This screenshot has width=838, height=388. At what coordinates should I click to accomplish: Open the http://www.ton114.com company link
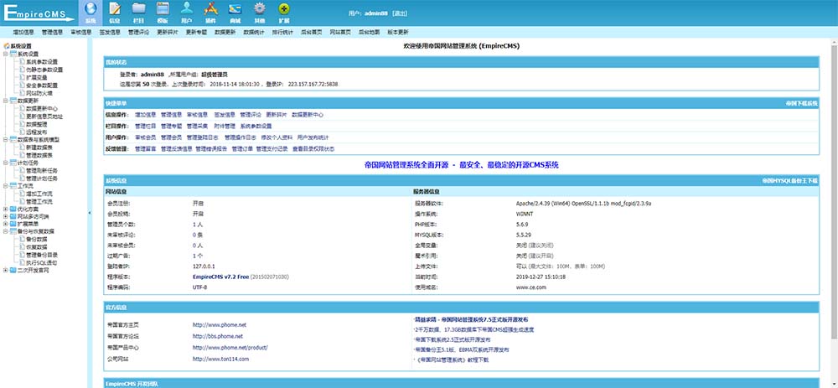coord(220,360)
